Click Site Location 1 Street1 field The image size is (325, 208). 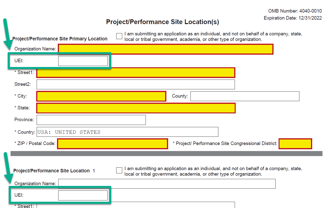136,205
